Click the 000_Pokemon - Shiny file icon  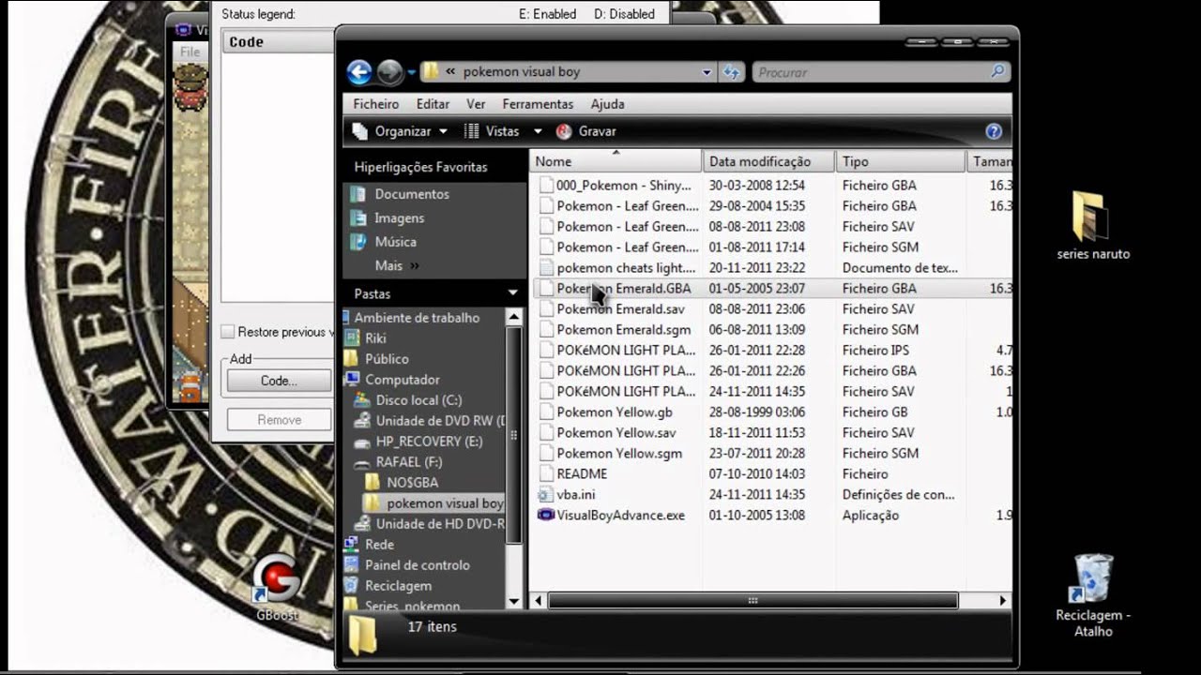(546, 185)
